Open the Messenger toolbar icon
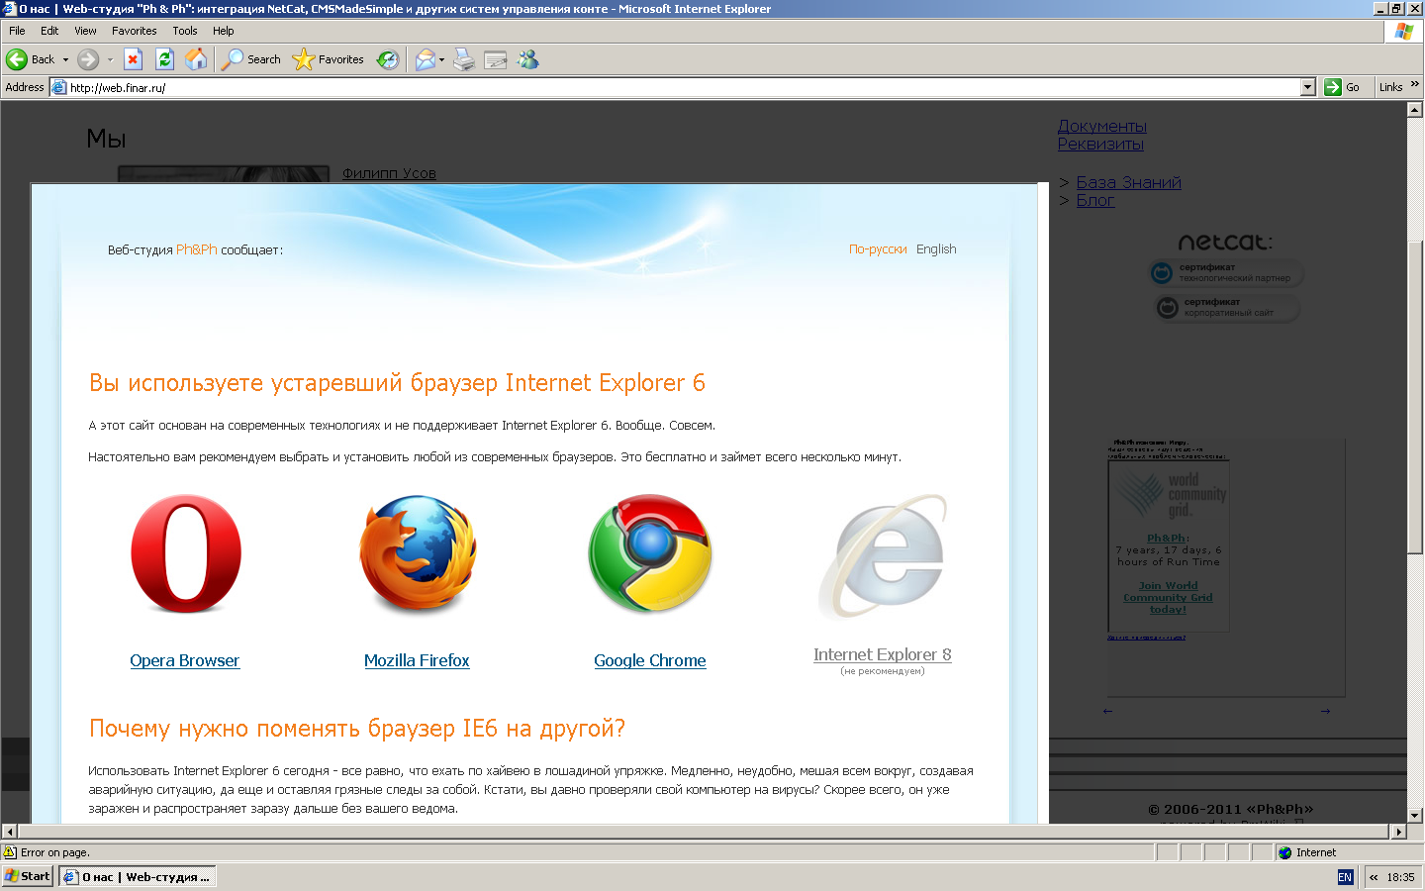 [528, 59]
